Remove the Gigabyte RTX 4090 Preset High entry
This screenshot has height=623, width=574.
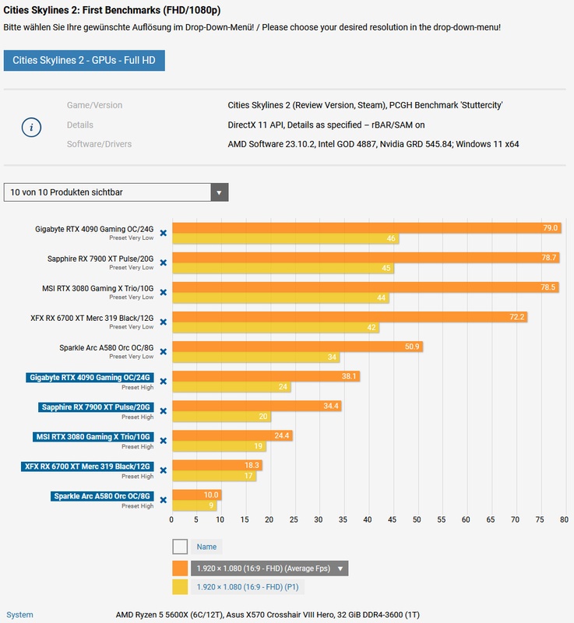(164, 381)
